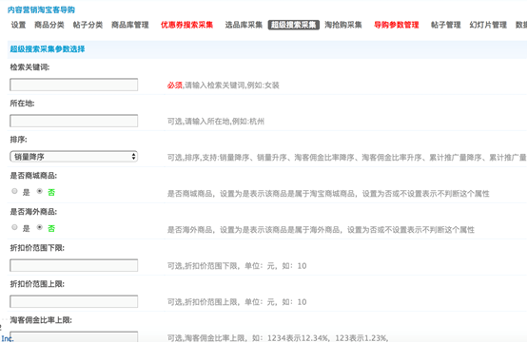Choose 是 for 是否海外商品

(14, 227)
